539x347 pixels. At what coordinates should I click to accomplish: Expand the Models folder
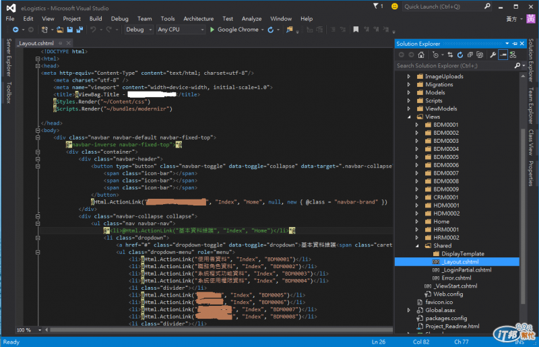(x=409, y=92)
